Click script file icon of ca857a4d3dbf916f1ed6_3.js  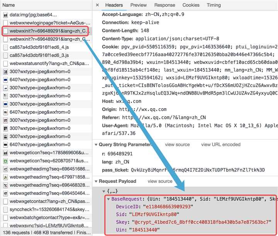click(5, 56)
